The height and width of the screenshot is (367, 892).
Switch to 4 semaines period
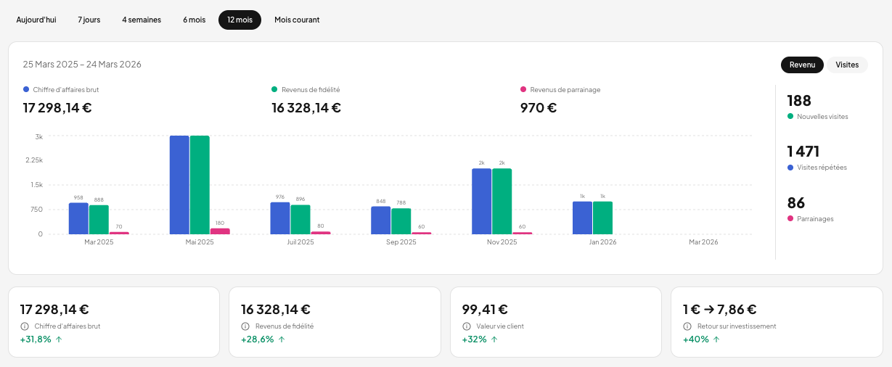[x=142, y=20]
